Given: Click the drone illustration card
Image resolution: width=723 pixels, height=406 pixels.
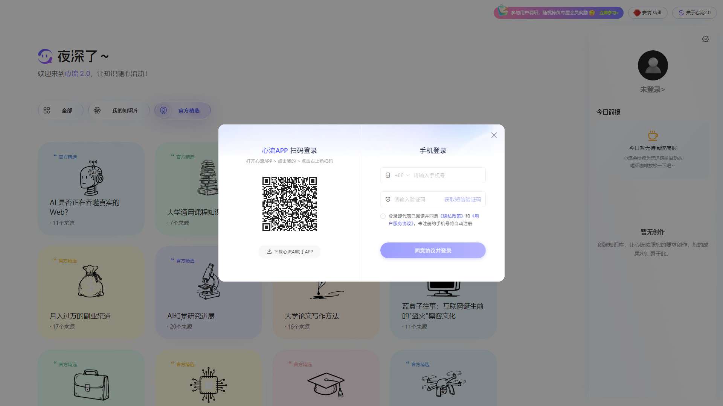Looking at the screenshot, I should point(444,378).
